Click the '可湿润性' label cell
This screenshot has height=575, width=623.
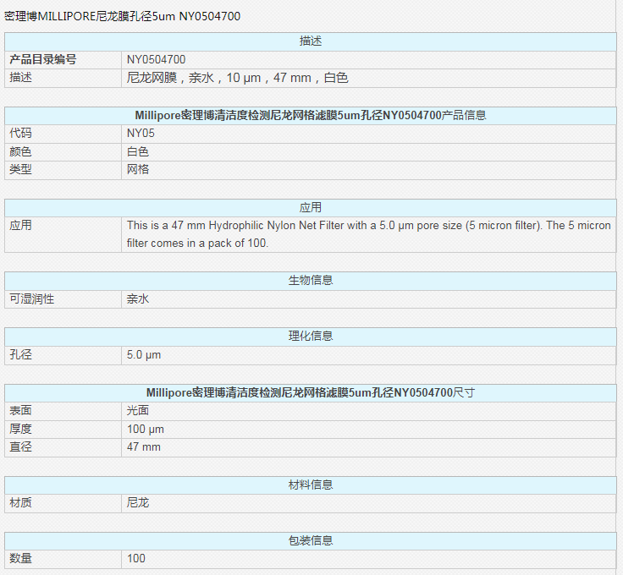(x=63, y=299)
